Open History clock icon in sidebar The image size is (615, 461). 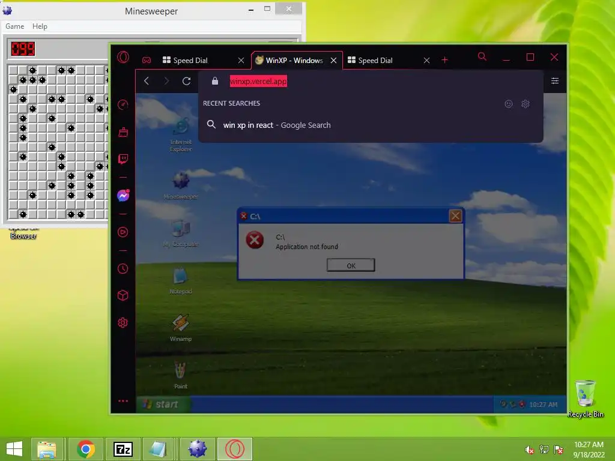click(x=123, y=268)
